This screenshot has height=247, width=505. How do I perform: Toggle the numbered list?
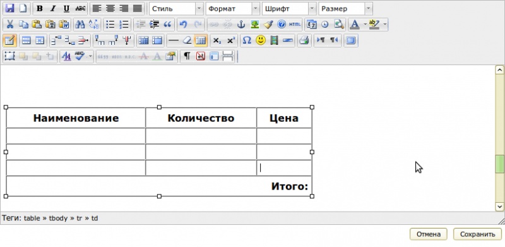click(124, 25)
